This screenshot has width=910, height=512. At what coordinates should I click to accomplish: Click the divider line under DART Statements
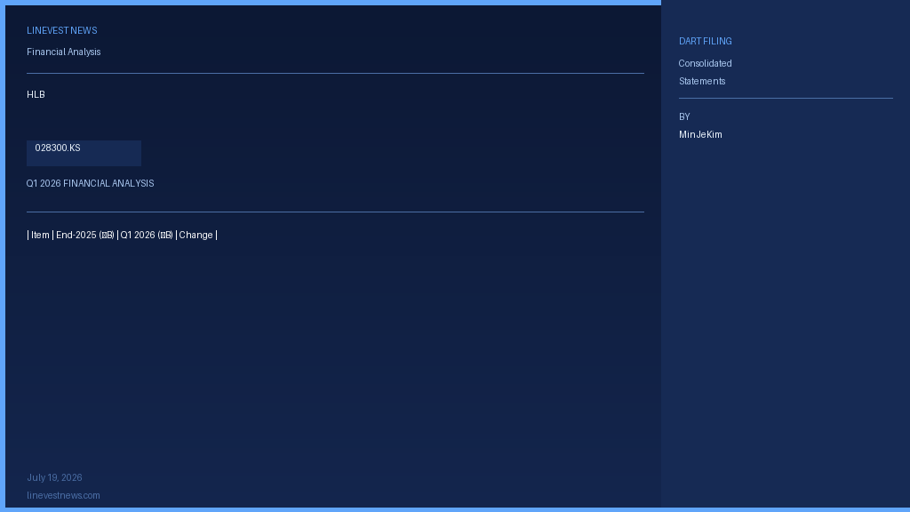coord(786,98)
